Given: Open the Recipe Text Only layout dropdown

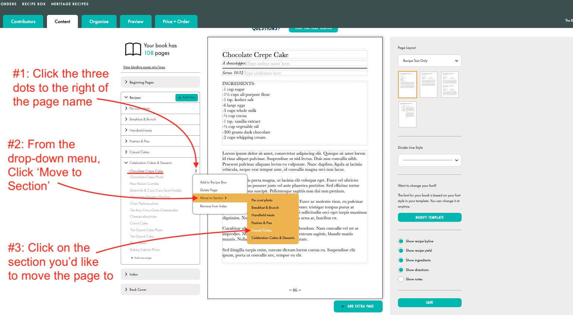Looking at the screenshot, I should (x=430, y=61).
